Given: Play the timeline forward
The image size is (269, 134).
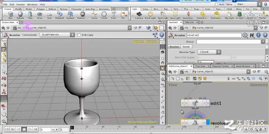Looking at the screenshot, I should click(30, 129).
